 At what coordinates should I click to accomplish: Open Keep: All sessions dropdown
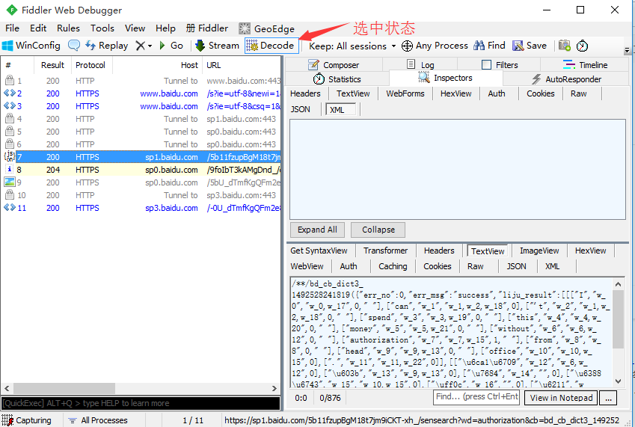coord(352,46)
